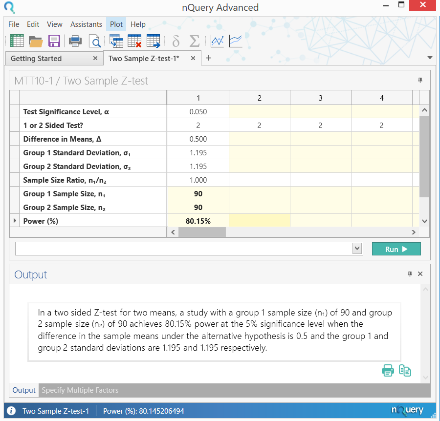Collapse the tab overview chevron on the tab bar

pyautogui.click(x=430, y=58)
